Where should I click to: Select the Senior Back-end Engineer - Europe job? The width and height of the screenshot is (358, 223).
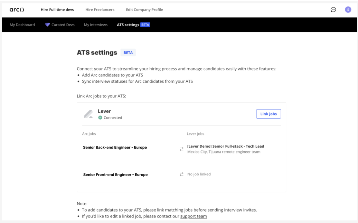(115, 147)
